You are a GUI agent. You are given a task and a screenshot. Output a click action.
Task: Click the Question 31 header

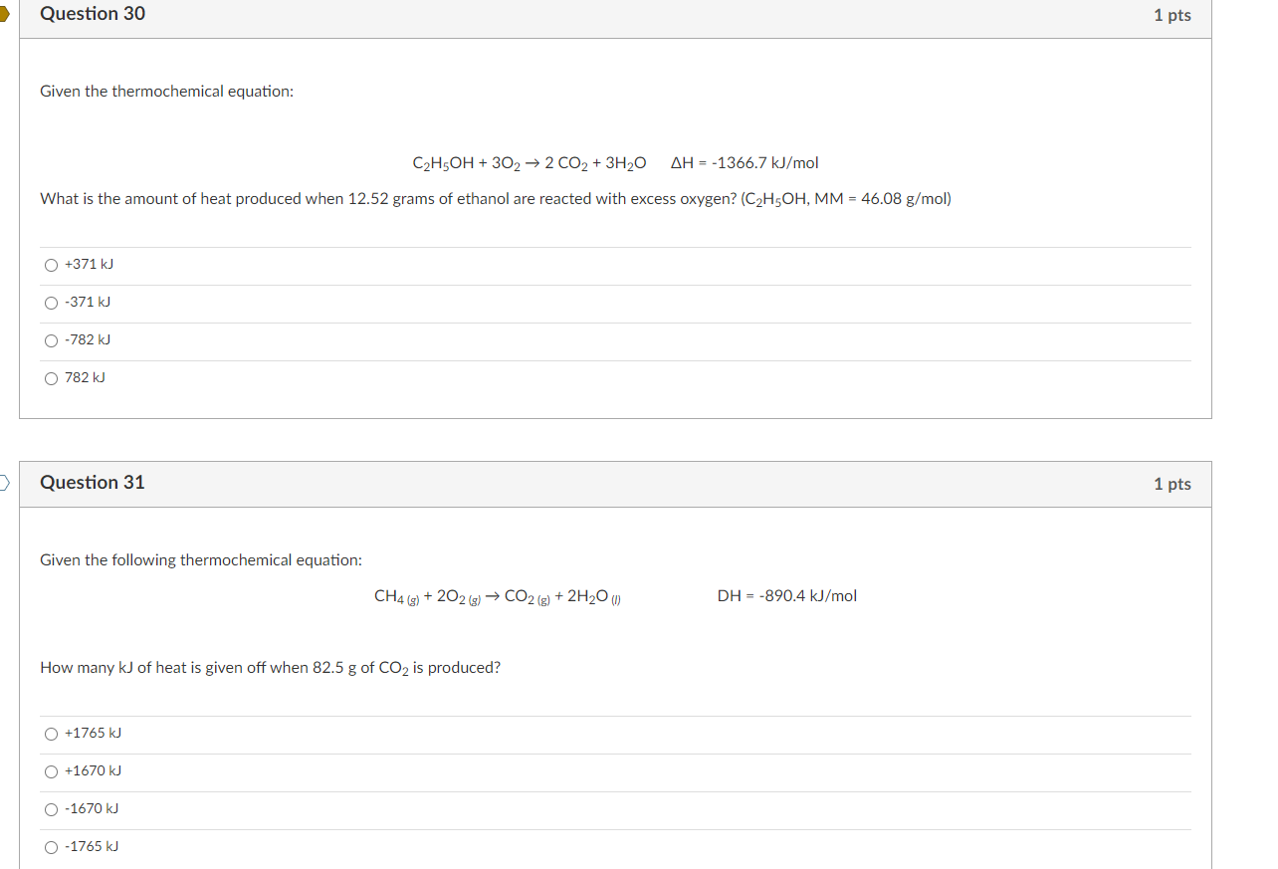pos(92,482)
